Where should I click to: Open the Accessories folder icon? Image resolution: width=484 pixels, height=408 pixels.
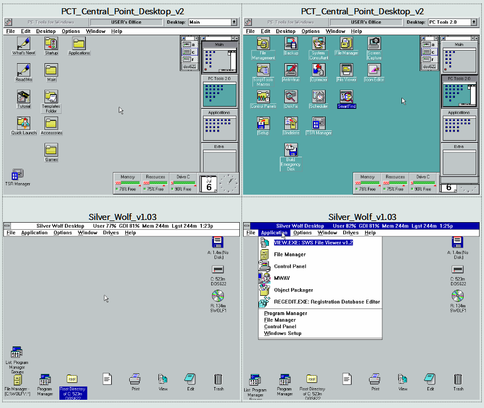click(51, 126)
